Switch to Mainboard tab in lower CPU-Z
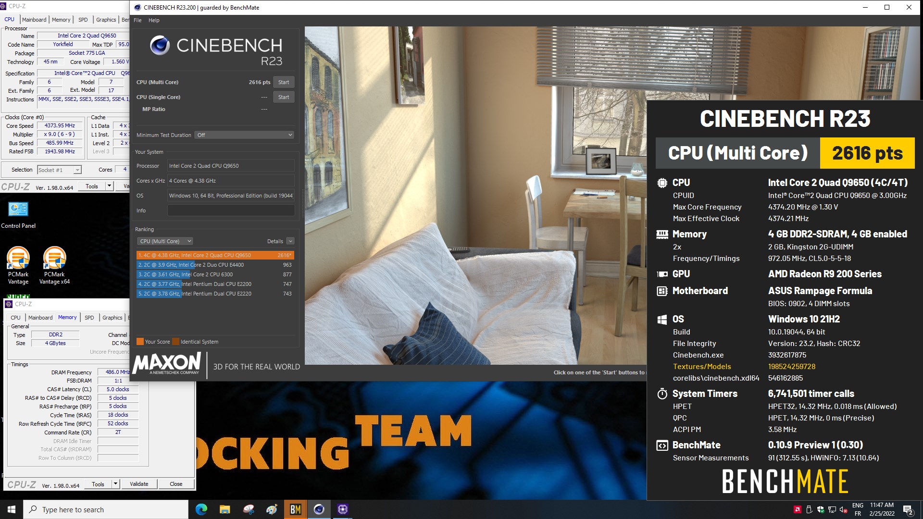 [x=40, y=318]
